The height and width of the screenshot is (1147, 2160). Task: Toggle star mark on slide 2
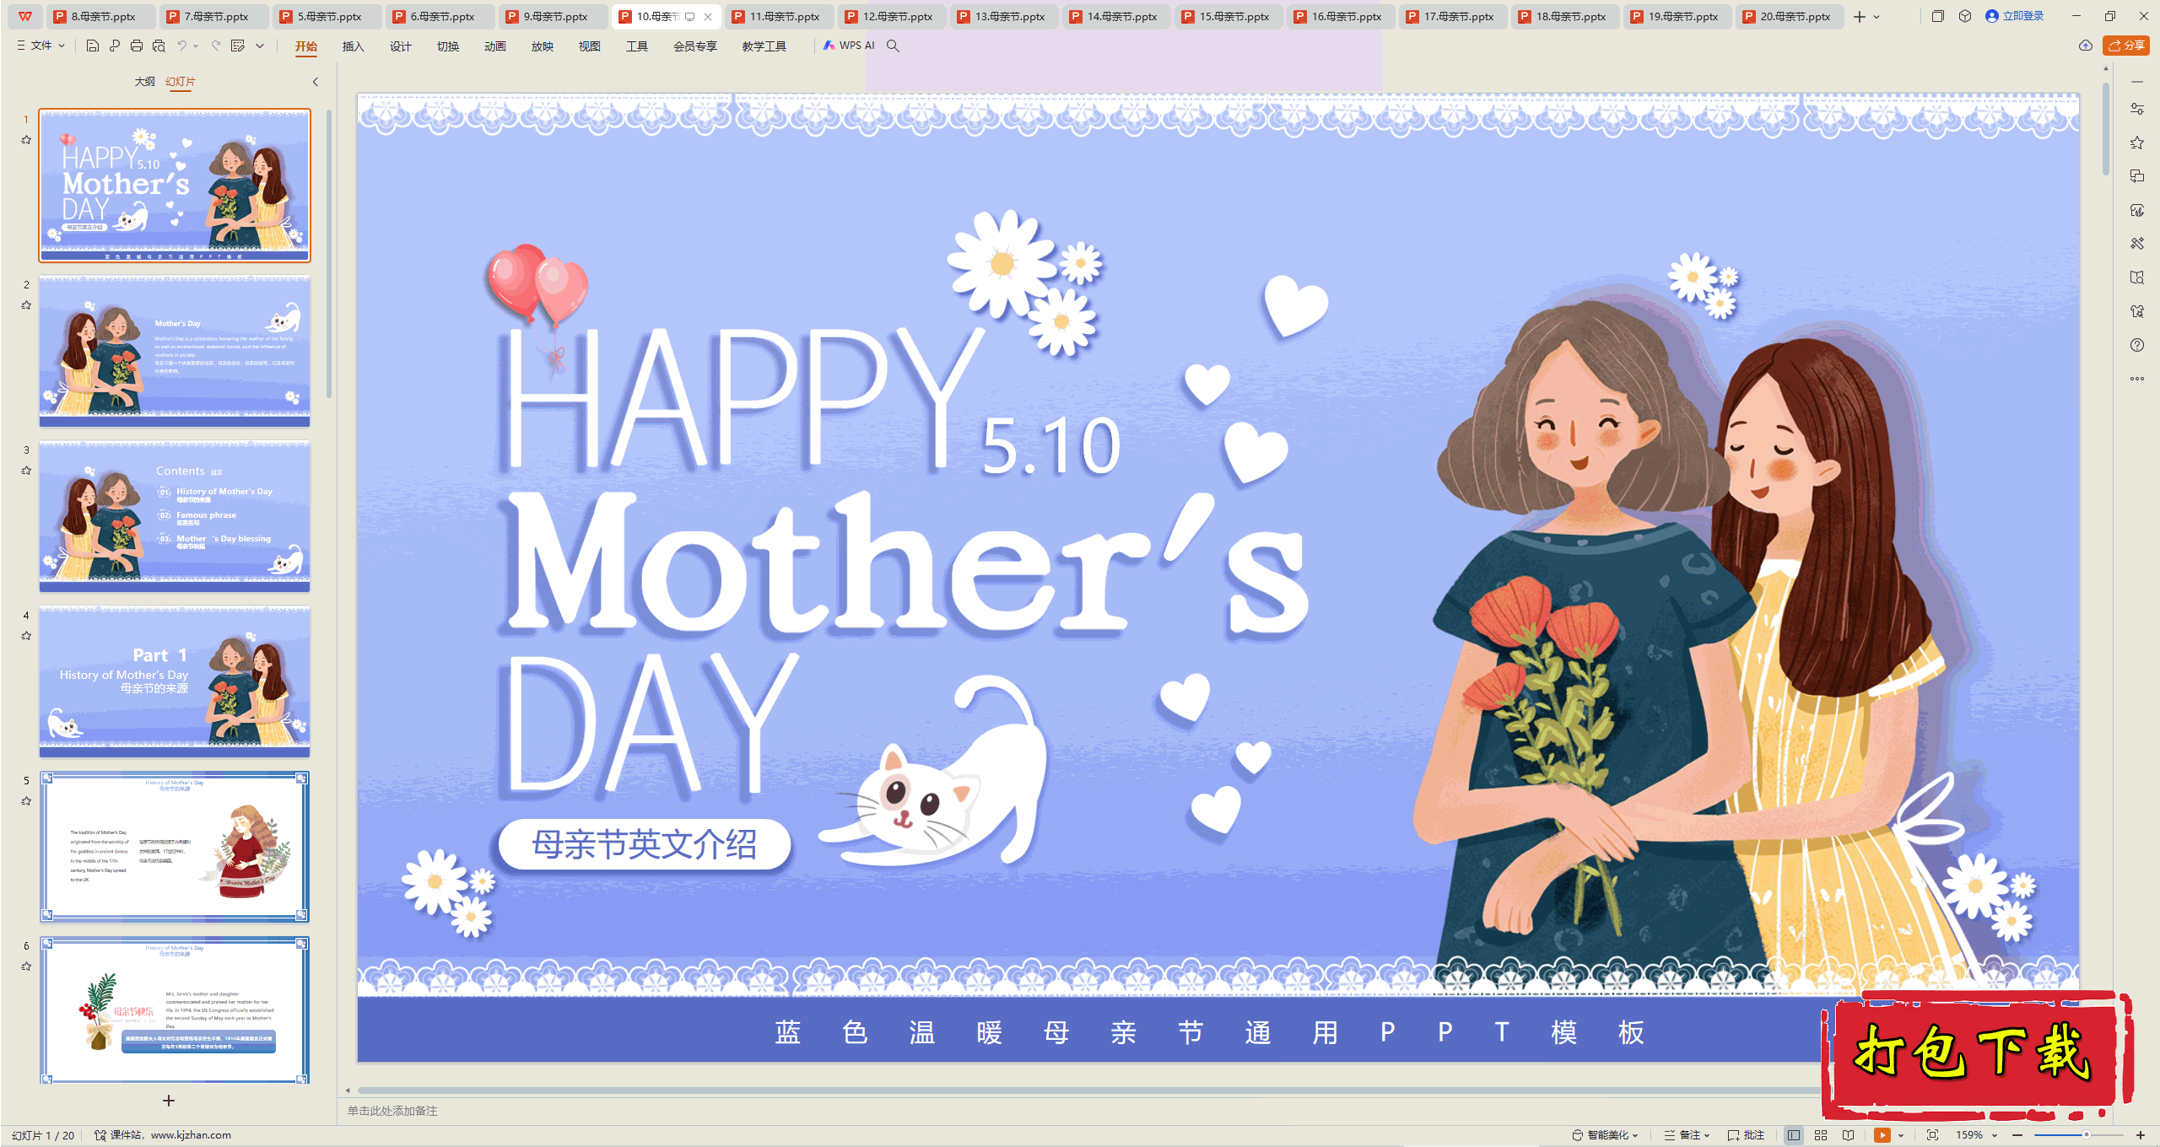pos(26,305)
